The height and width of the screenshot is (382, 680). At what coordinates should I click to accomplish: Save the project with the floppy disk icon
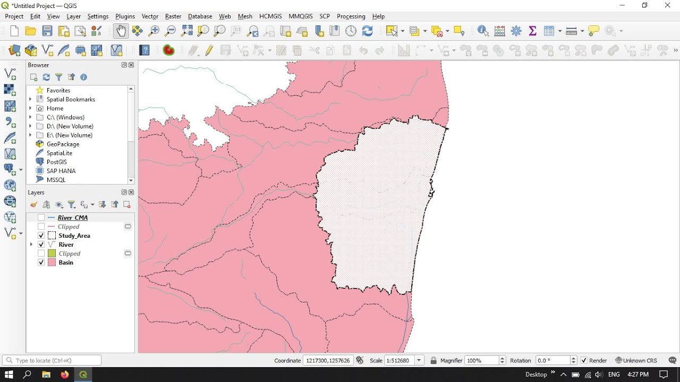coord(47,31)
